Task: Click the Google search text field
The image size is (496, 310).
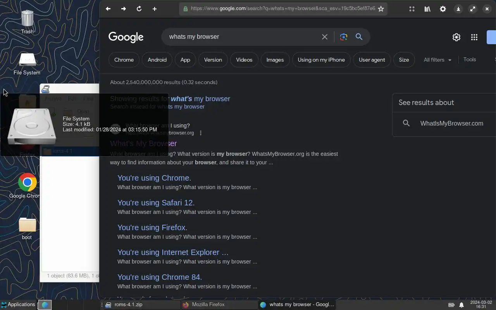Action: click(242, 37)
